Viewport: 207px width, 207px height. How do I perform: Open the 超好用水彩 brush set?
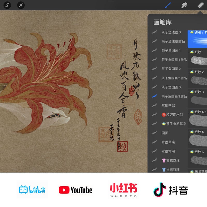click(172, 115)
